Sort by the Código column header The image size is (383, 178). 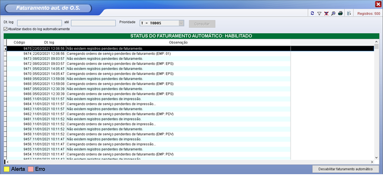tap(19, 42)
